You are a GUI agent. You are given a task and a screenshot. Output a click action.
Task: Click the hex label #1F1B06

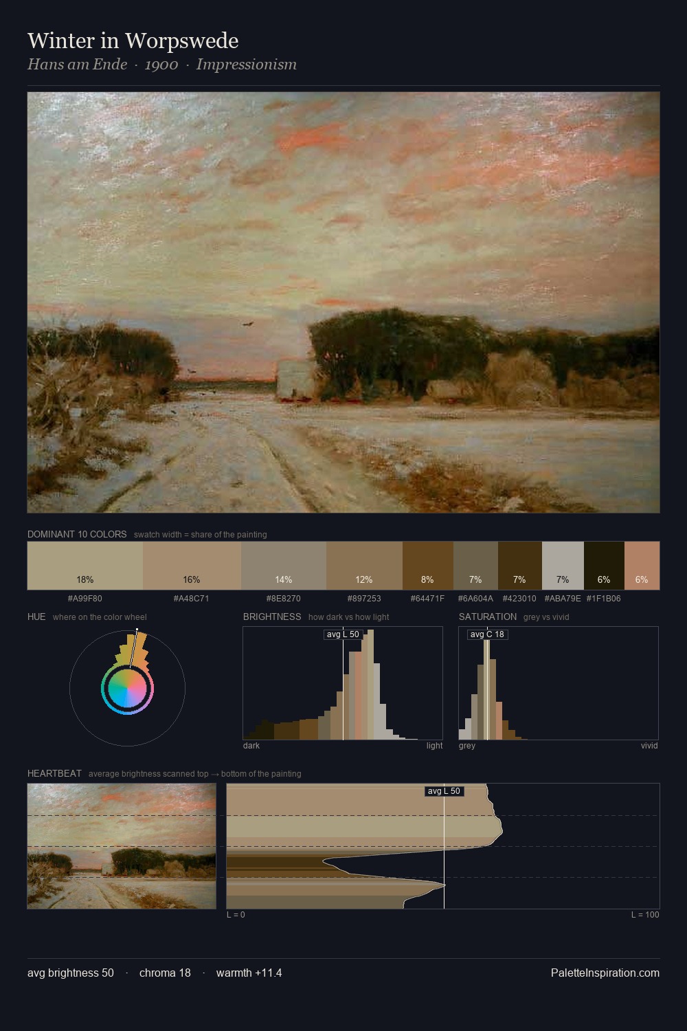tap(604, 599)
